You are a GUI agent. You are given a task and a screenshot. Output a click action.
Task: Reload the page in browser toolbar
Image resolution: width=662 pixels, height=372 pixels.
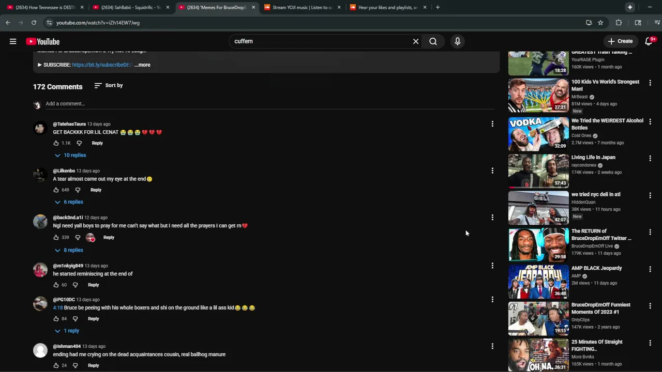34,23
